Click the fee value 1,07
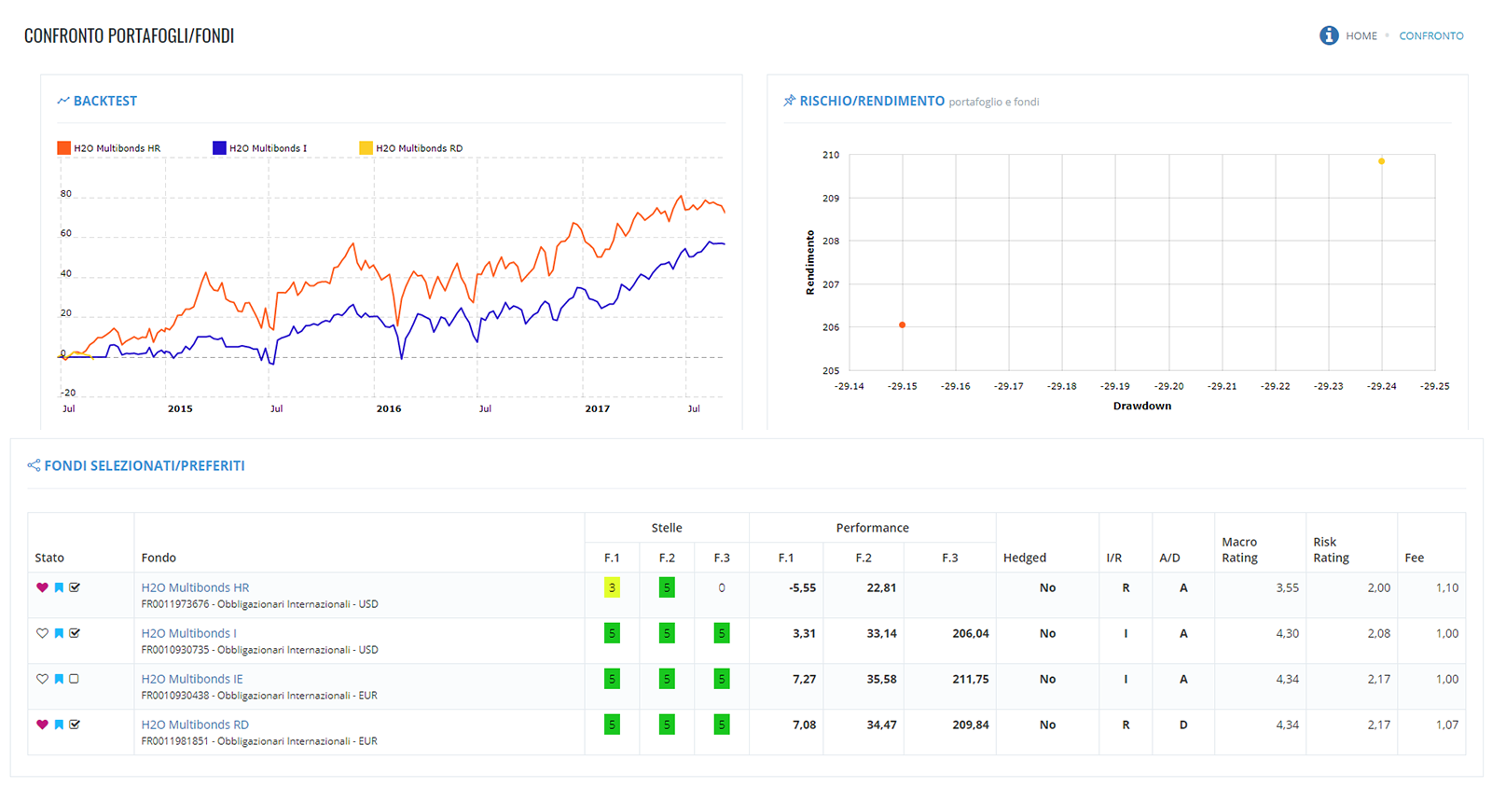The width and height of the screenshot is (1492, 787). (x=1447, y=725)
